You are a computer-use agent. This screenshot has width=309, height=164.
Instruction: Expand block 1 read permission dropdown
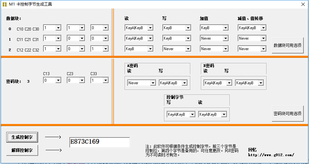coord(150,38)
